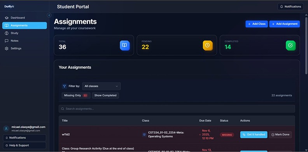Screen dimensions: 308x152
Task: Click the user avatar icon
Action: click(6, 129)
